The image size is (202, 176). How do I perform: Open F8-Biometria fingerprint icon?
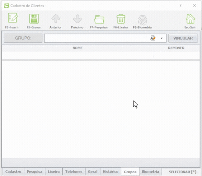pos(142,20)
